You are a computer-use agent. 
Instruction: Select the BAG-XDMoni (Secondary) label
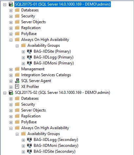click(56, 146)
